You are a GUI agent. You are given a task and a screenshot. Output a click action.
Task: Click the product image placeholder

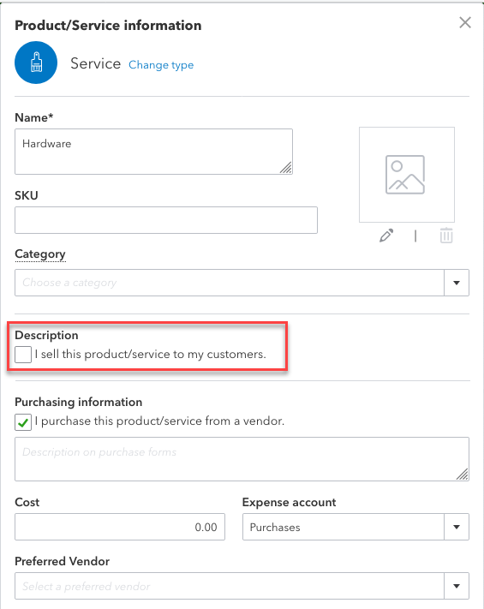point(407,175)
